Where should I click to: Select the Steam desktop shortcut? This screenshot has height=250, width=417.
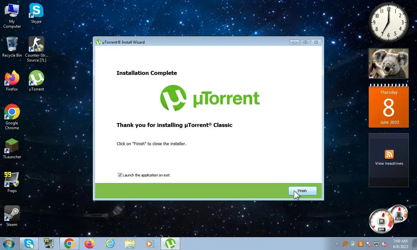coord(12,216)
